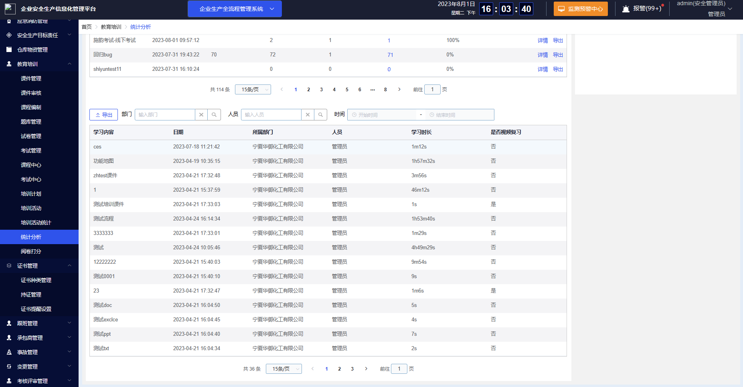Screen dimensions: 743x387
Task: Click the platform logo icon
Action: coord(10,9)
